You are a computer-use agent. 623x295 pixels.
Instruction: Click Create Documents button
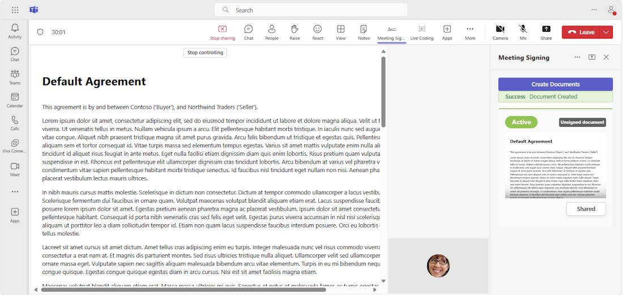tap(556, 84)
